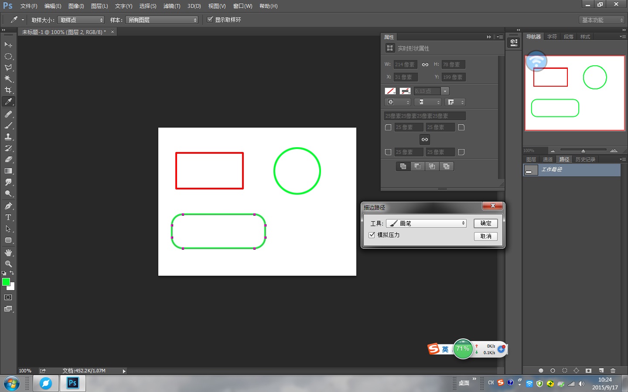
Task: Click 取消 in stroke path dialog
Action: point(486,236)
